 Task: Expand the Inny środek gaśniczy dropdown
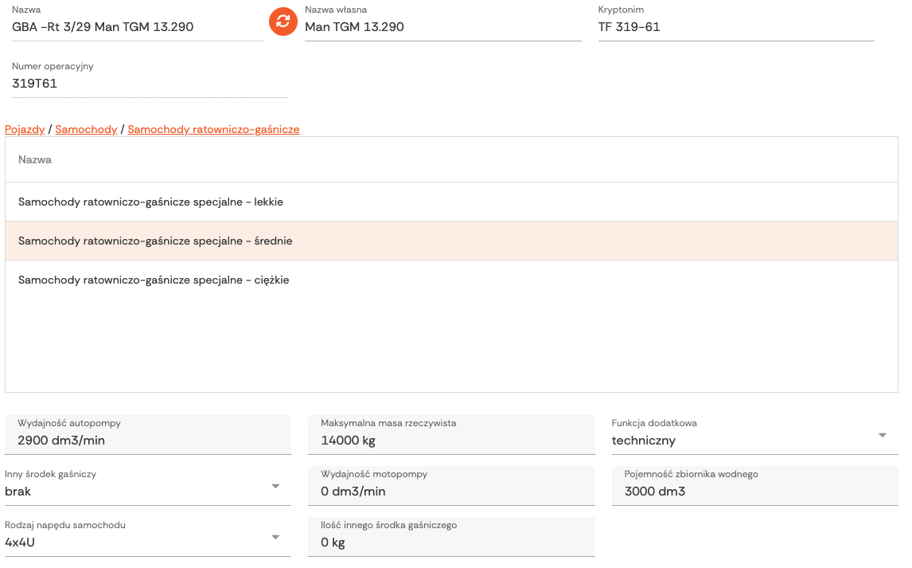coord(275,486)
